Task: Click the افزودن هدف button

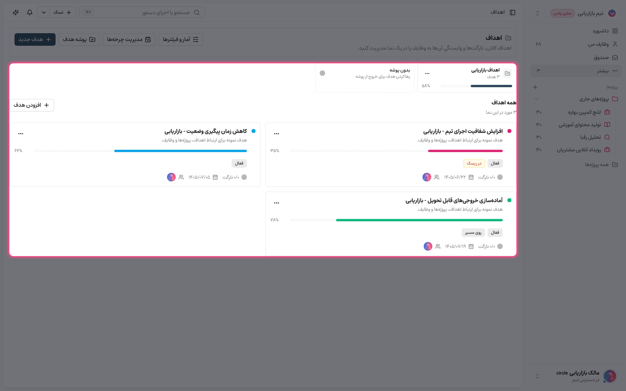Action: 32,105
